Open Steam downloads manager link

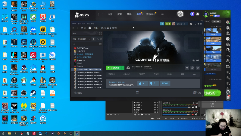coord(137,92)
